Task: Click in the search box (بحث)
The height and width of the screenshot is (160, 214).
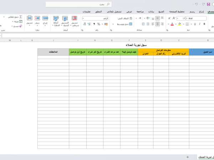Action: [78, 4]
